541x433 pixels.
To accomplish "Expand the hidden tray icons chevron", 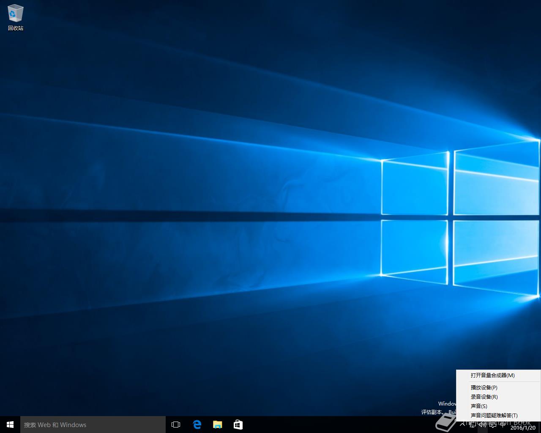I will click(x=462, y=425).
